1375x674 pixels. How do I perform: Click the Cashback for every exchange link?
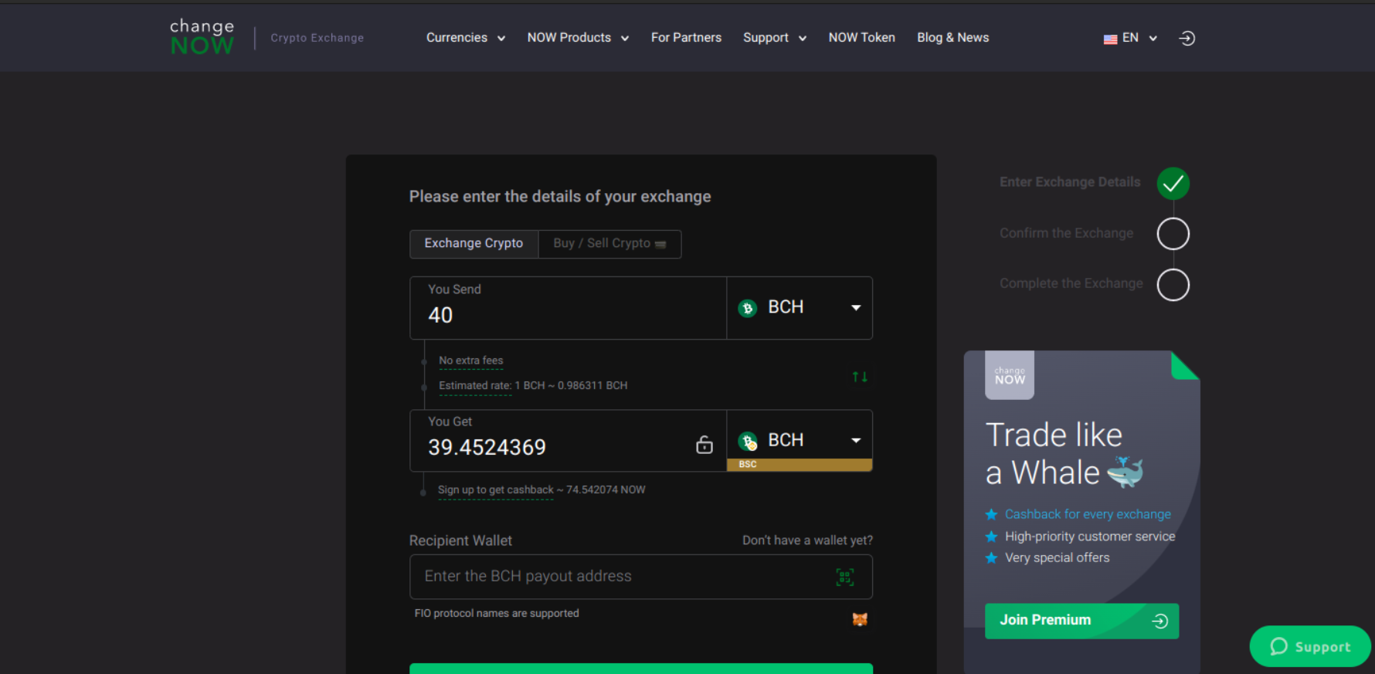pos(1088,514)
